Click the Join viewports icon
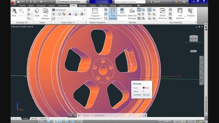The height and width of the screenshot is (123, 219). tap(106, 14)
